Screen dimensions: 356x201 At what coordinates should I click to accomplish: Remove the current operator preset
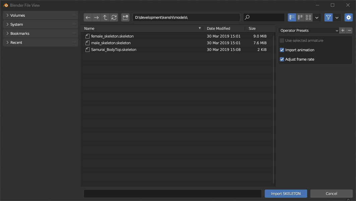click(349, 30)
